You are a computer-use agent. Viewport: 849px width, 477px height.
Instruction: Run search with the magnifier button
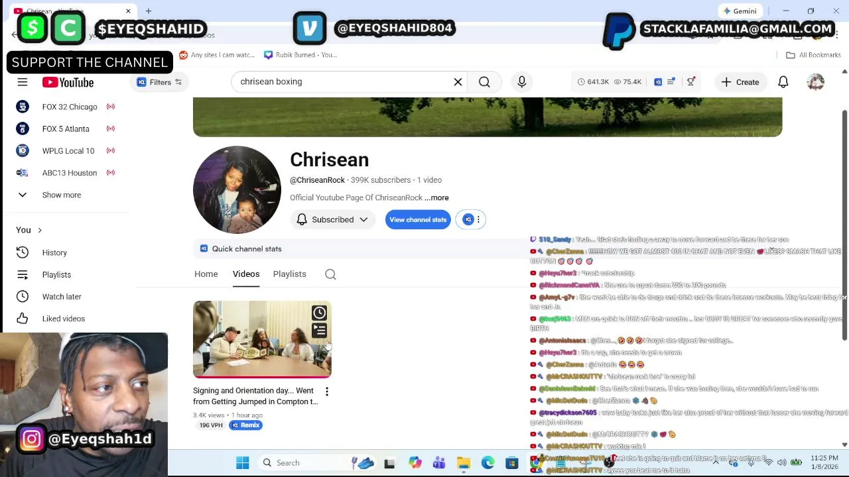(x=484, y=81)
